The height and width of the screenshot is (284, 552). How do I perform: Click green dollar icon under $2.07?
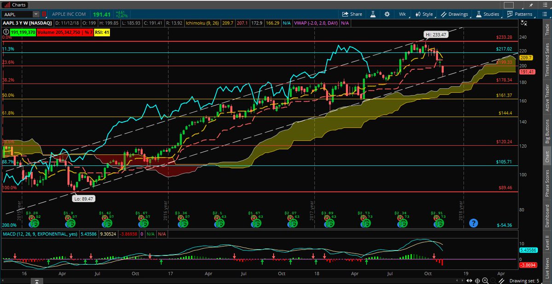(x=293, y=223)
